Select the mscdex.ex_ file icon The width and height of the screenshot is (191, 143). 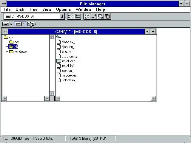[59, 75]
